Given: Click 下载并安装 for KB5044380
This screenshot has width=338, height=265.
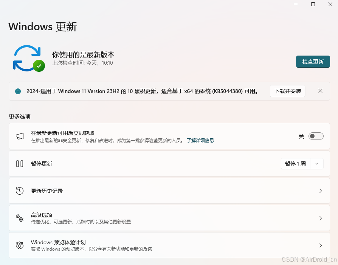Looking at the screenshot, I should tap(288, 91).
